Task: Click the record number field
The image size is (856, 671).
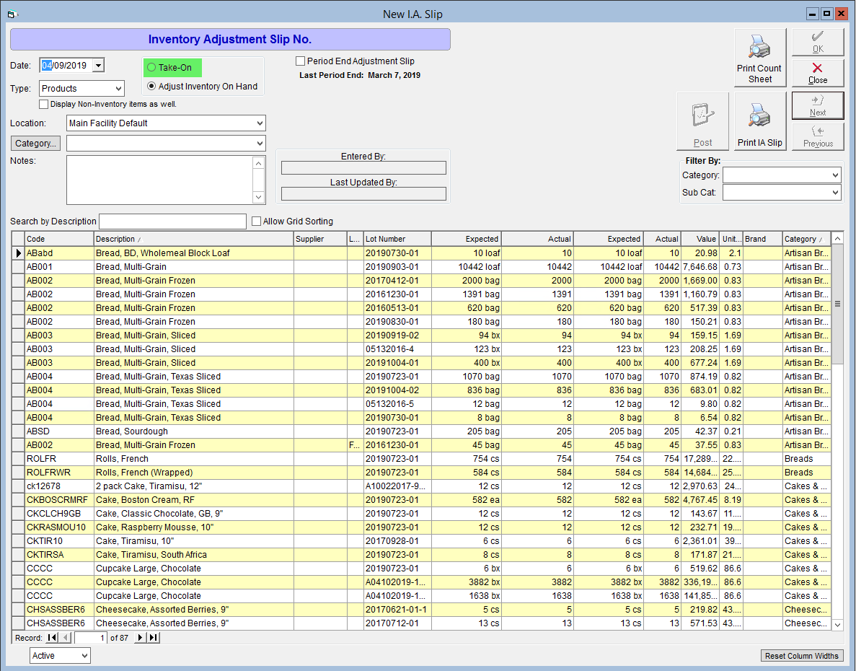Action: [91, 637]
